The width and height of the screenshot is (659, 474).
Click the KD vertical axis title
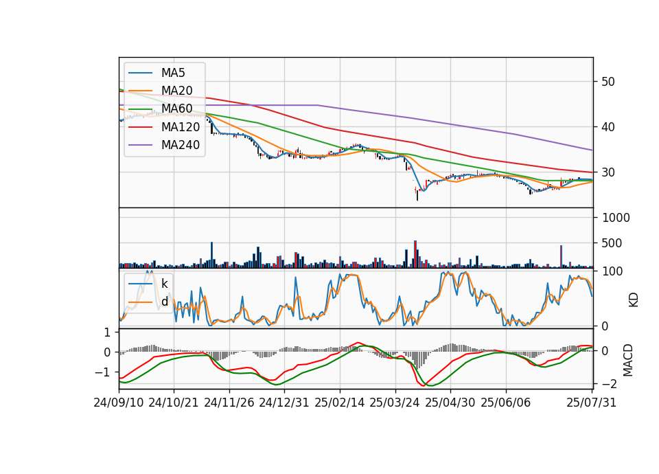(633, 300)
